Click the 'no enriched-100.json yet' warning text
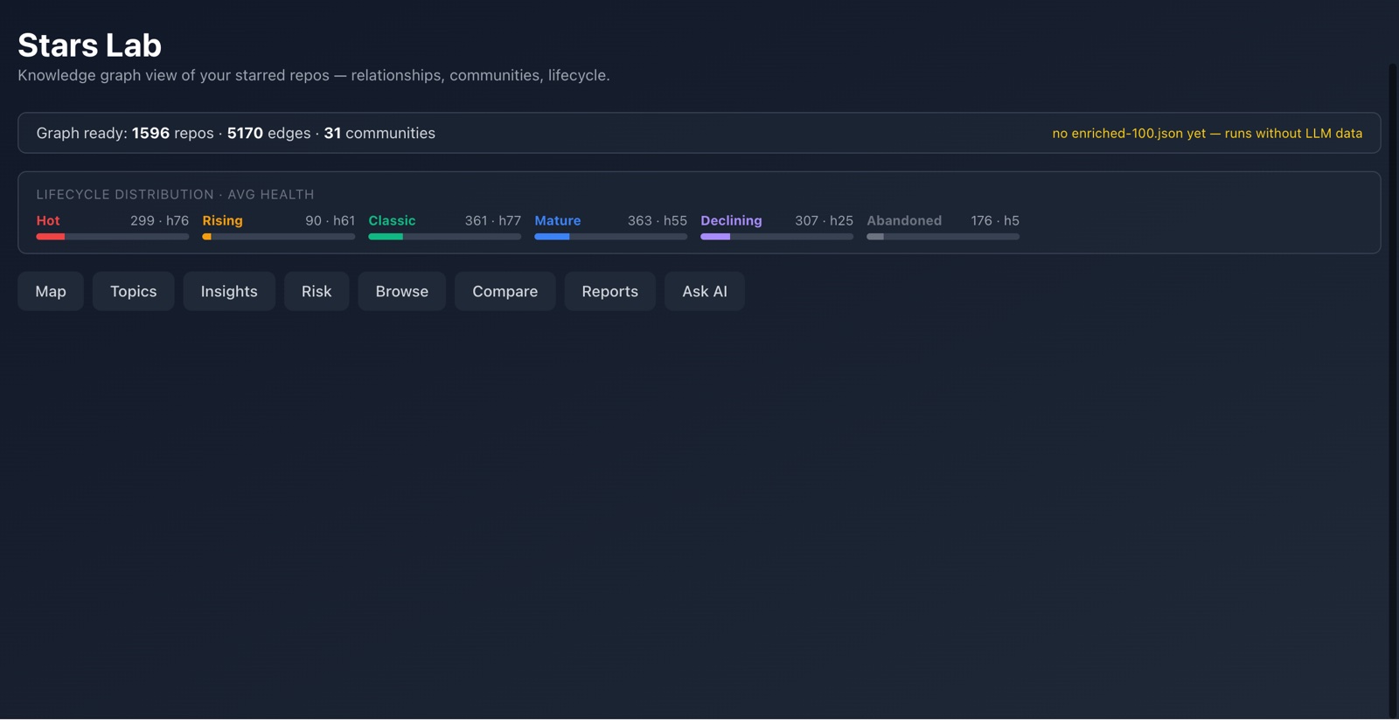This screenshot has width=1399, height=721. 1207,133
